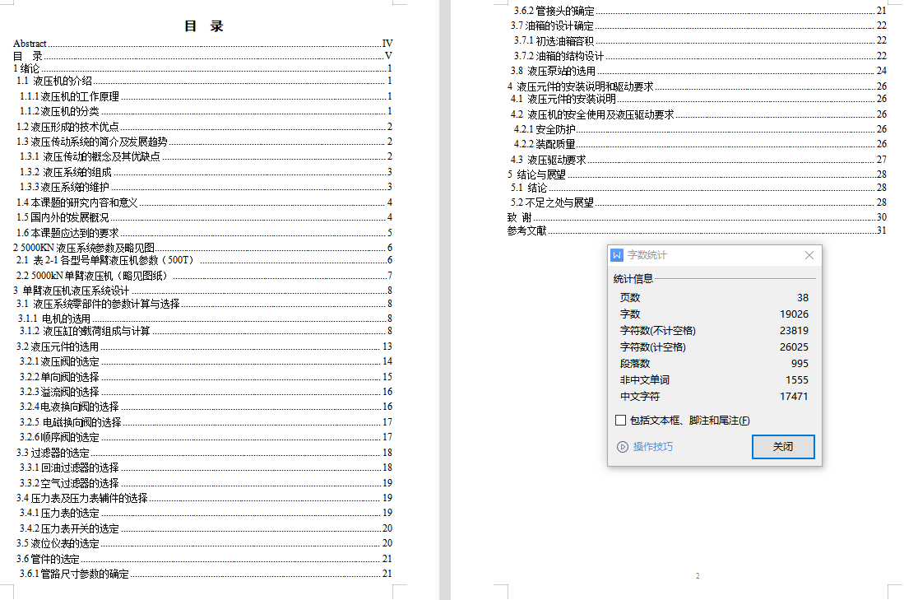Click the '1 绪论' contents entry
The height and width of the screenshot is (600, 904).
[x=203, y=68]
